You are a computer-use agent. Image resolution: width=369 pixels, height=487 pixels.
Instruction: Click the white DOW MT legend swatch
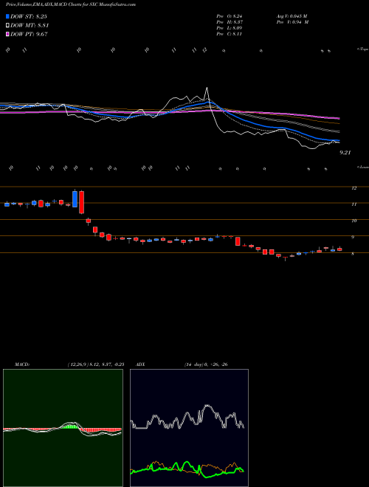pos(7,26)
